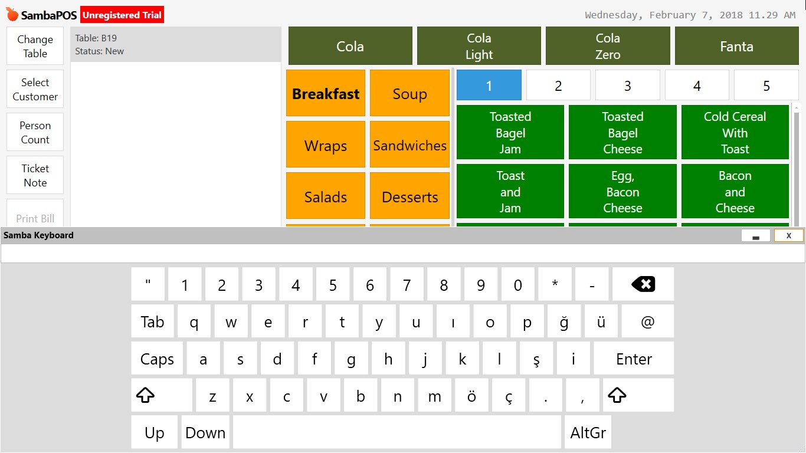Open the Sandwiches category
806x453 pixels.
(409, 144)
